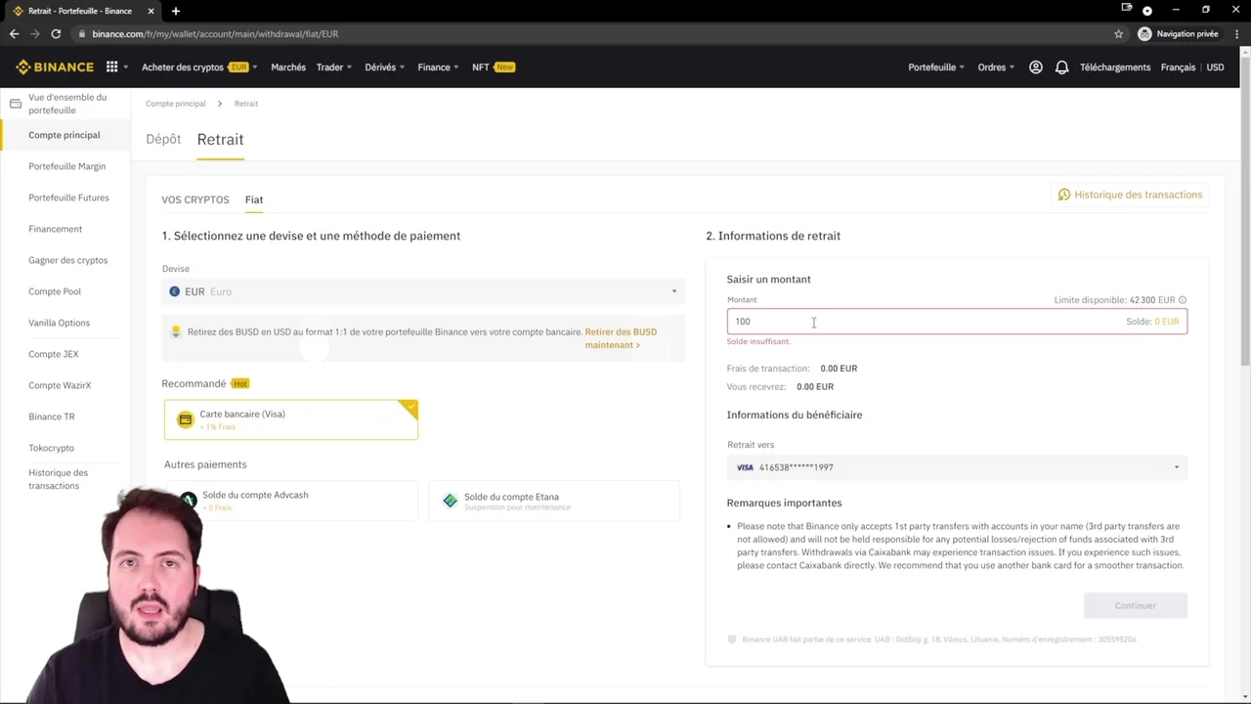This screenshot has width=1251, height=704.
Task: Click the EUR currency icon
Action: (x=175, y=291)
